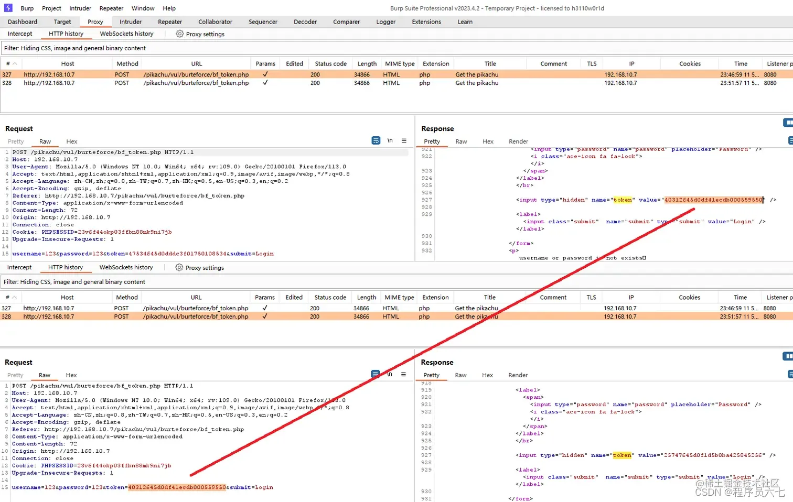Switch lower Request pane to Pretty view
Screen dimensions: 793x502
pyautogui.click(x=15, y=375)
